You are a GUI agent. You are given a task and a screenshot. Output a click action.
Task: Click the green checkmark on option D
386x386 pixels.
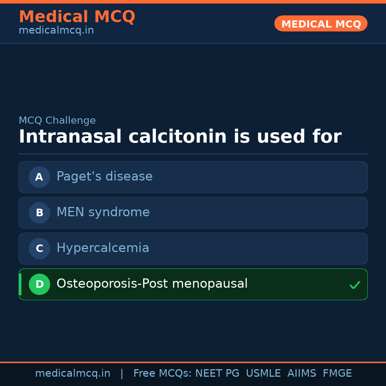355,285
